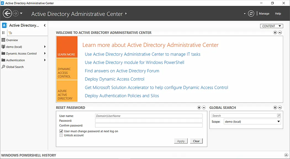Uncheck 'User must change password at next log on'
This screenshot has width=290, height=159.
tap(61, 131)
